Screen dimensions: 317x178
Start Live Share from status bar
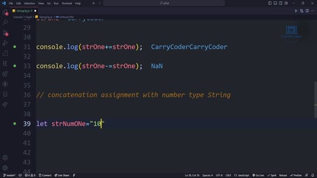(x=62, y=175)
